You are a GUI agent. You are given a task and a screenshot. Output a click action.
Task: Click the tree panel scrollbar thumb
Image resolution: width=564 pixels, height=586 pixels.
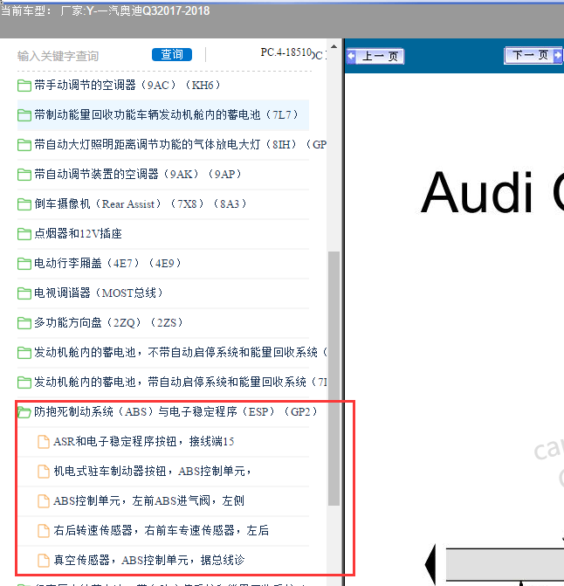coord(334,378)
